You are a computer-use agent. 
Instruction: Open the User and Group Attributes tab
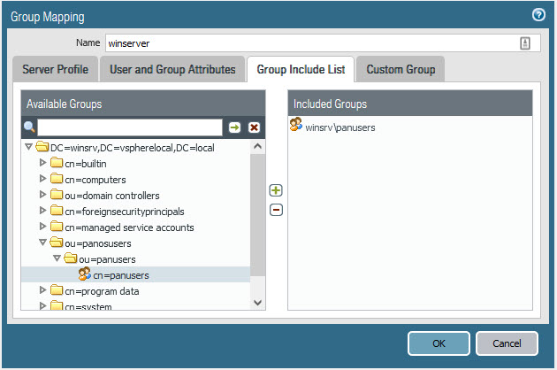(172, 69)
